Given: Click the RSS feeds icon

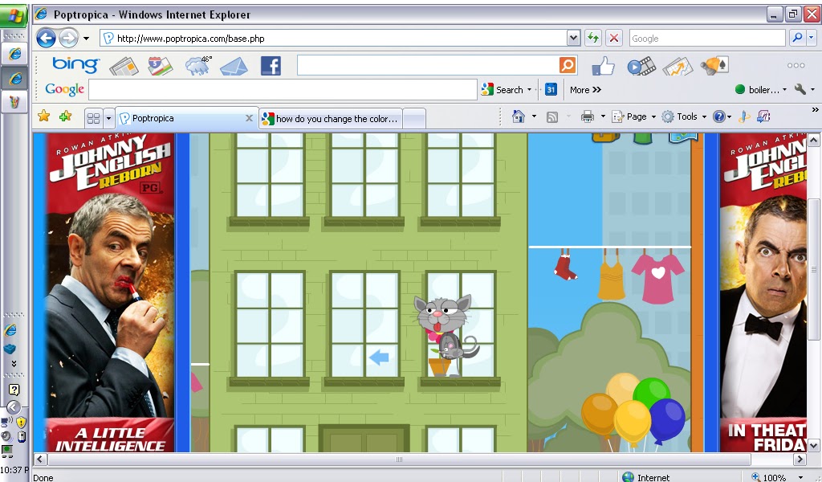Looking at the screenshot, I should click(x=552, y=117).
